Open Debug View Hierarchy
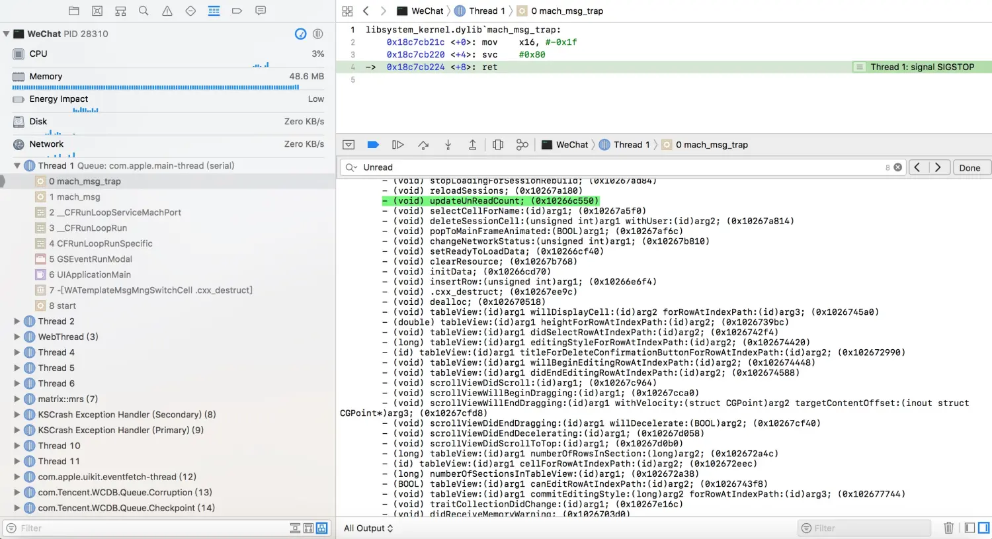Image resolution: width=992 pixels, height=539 pixels. [x=498, y=145]
